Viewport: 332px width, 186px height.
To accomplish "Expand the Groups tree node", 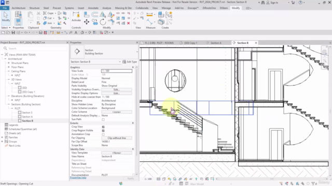I will pos(2,142).
